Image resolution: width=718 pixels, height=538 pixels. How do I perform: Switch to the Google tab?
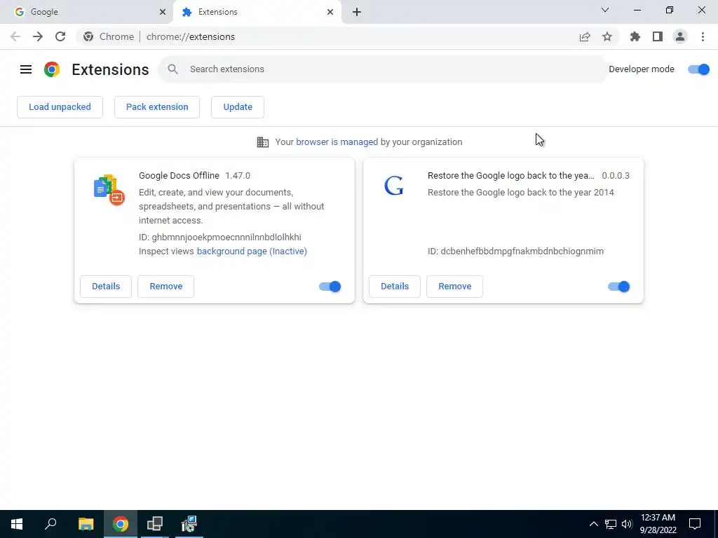87,12
